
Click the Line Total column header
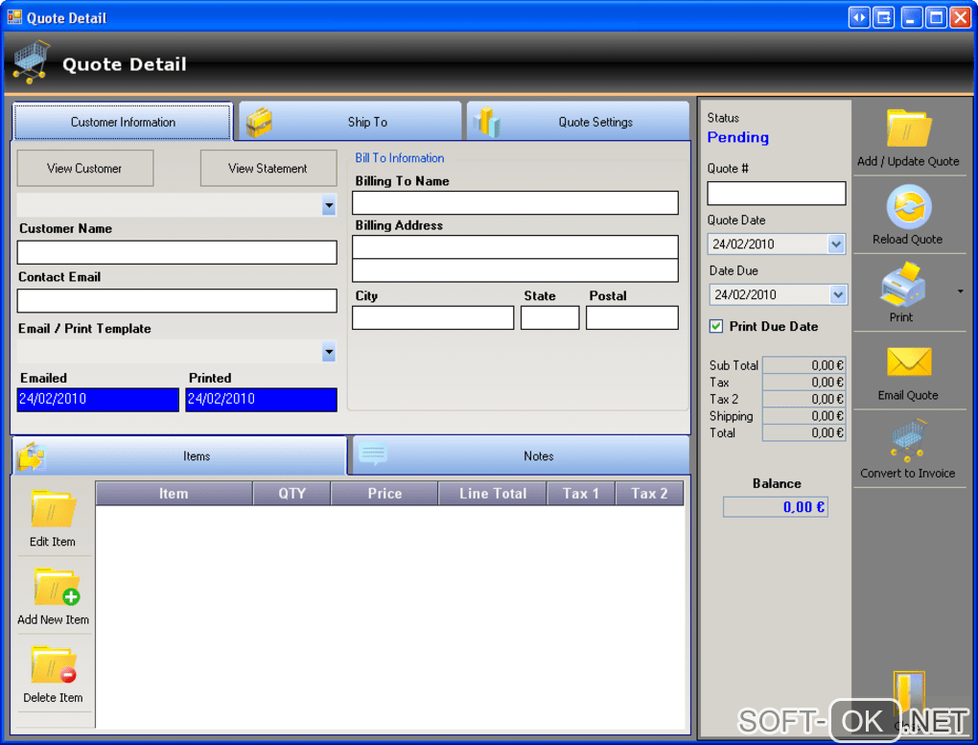(x=493, y=494)
